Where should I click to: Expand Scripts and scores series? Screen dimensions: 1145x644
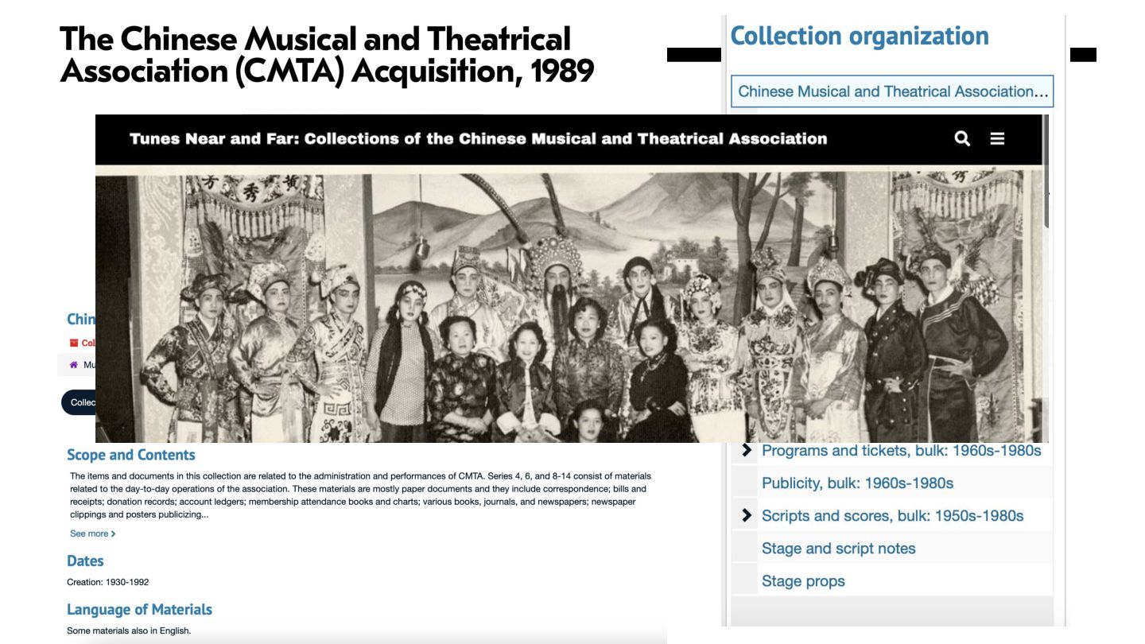point(746,516)
